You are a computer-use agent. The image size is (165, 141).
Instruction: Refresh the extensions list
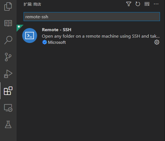138,4
